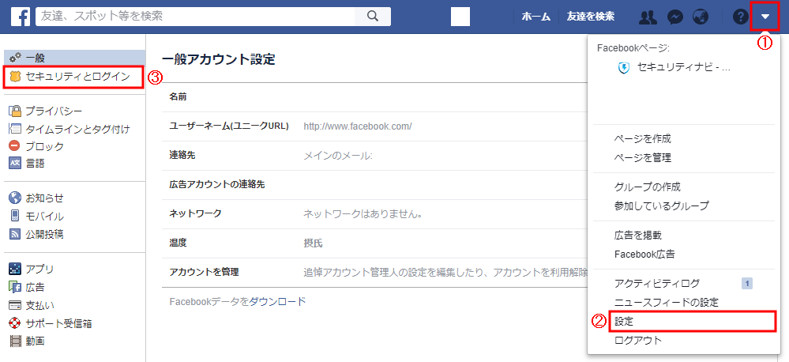Click the お知らせ globe icon in sidebar
This screenshot has height=362, width=789.
pos(16,198)
